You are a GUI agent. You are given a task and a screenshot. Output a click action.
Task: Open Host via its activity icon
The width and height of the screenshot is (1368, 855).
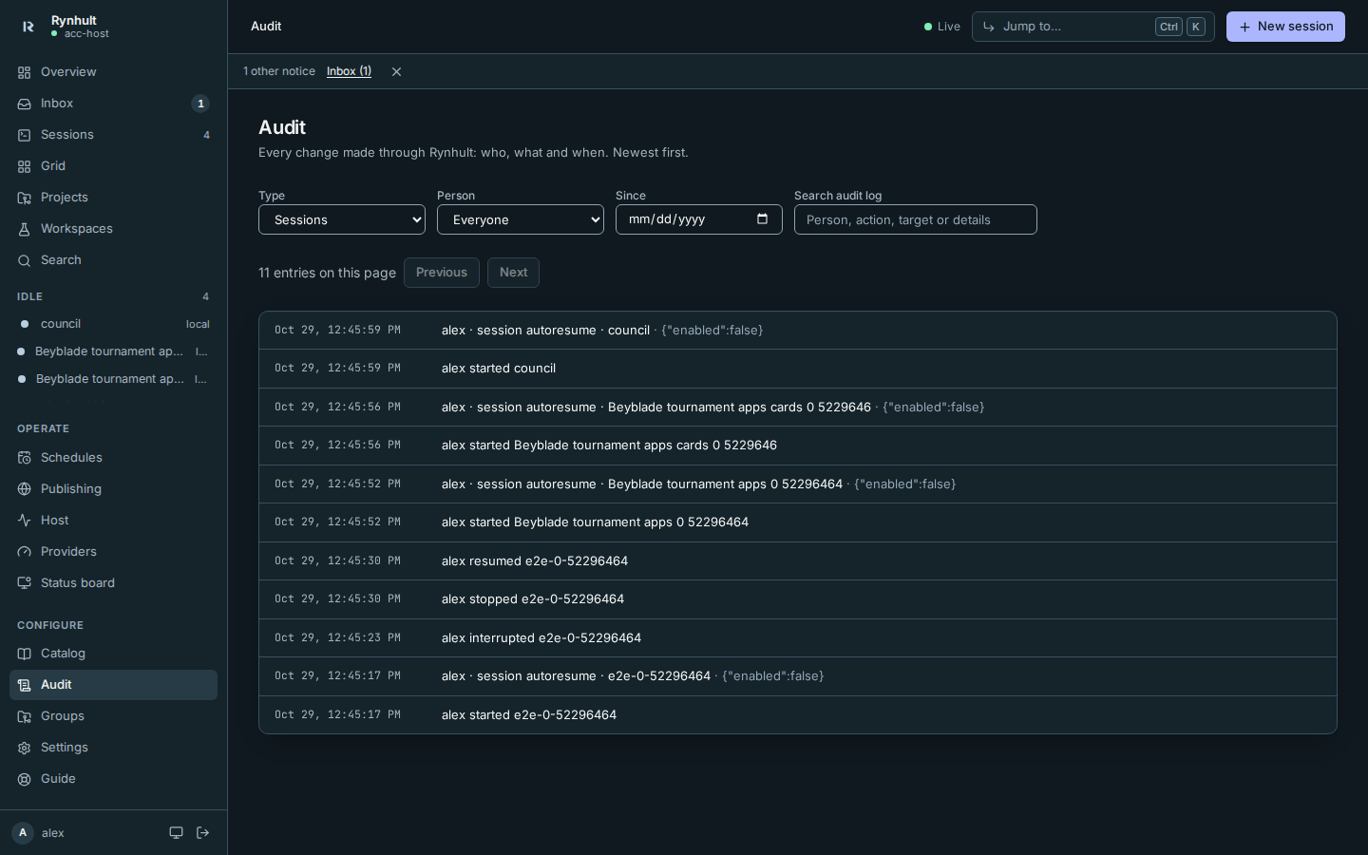[x=24, y=521]
